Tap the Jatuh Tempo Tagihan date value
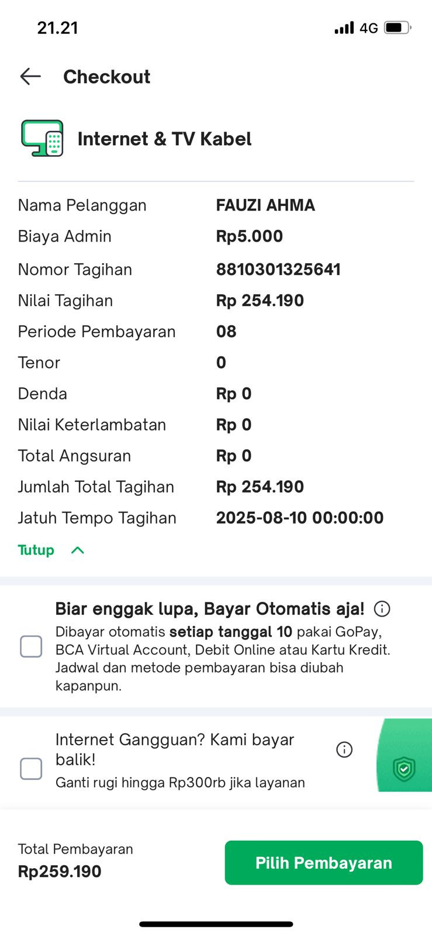Screen dimensions: 432x936 (x=300, y=518)
